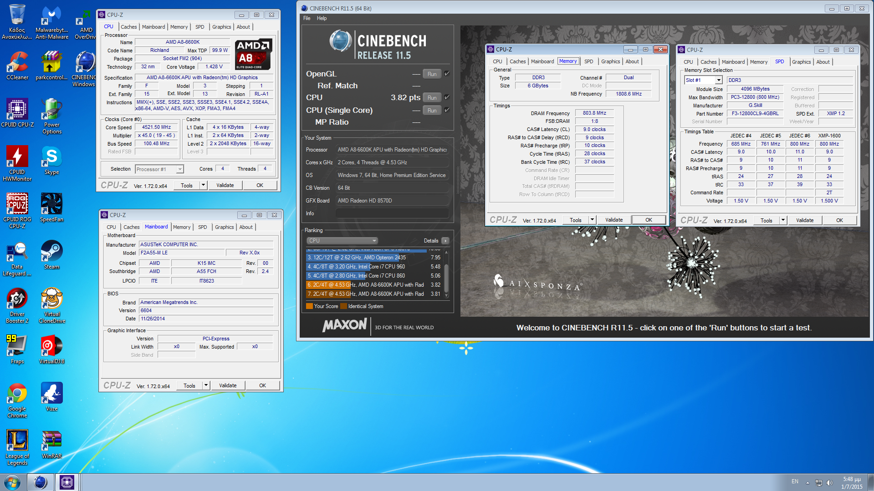
Task: Toggle the OpenGL test checkbox
Action: pyautogui.click(x=447, y=74)
